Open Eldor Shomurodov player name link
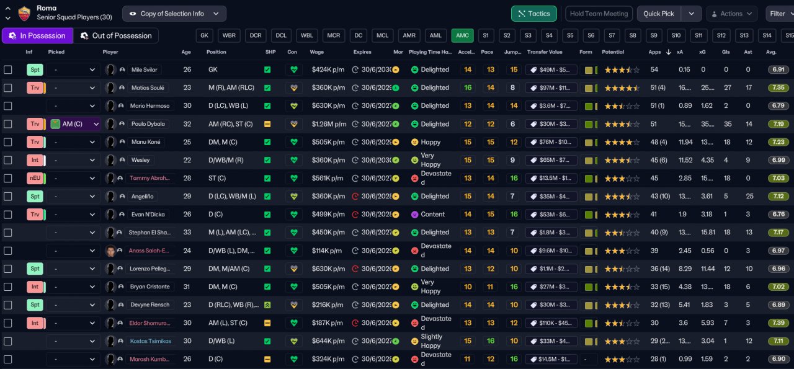This screenshot has height=369, width=794. (151, 323)
